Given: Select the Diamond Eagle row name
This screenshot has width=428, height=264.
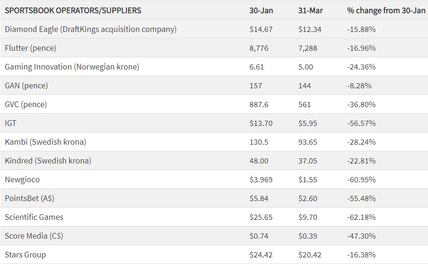Looking at the screenshot, I should pyautogui.click(x=91, y=29).
